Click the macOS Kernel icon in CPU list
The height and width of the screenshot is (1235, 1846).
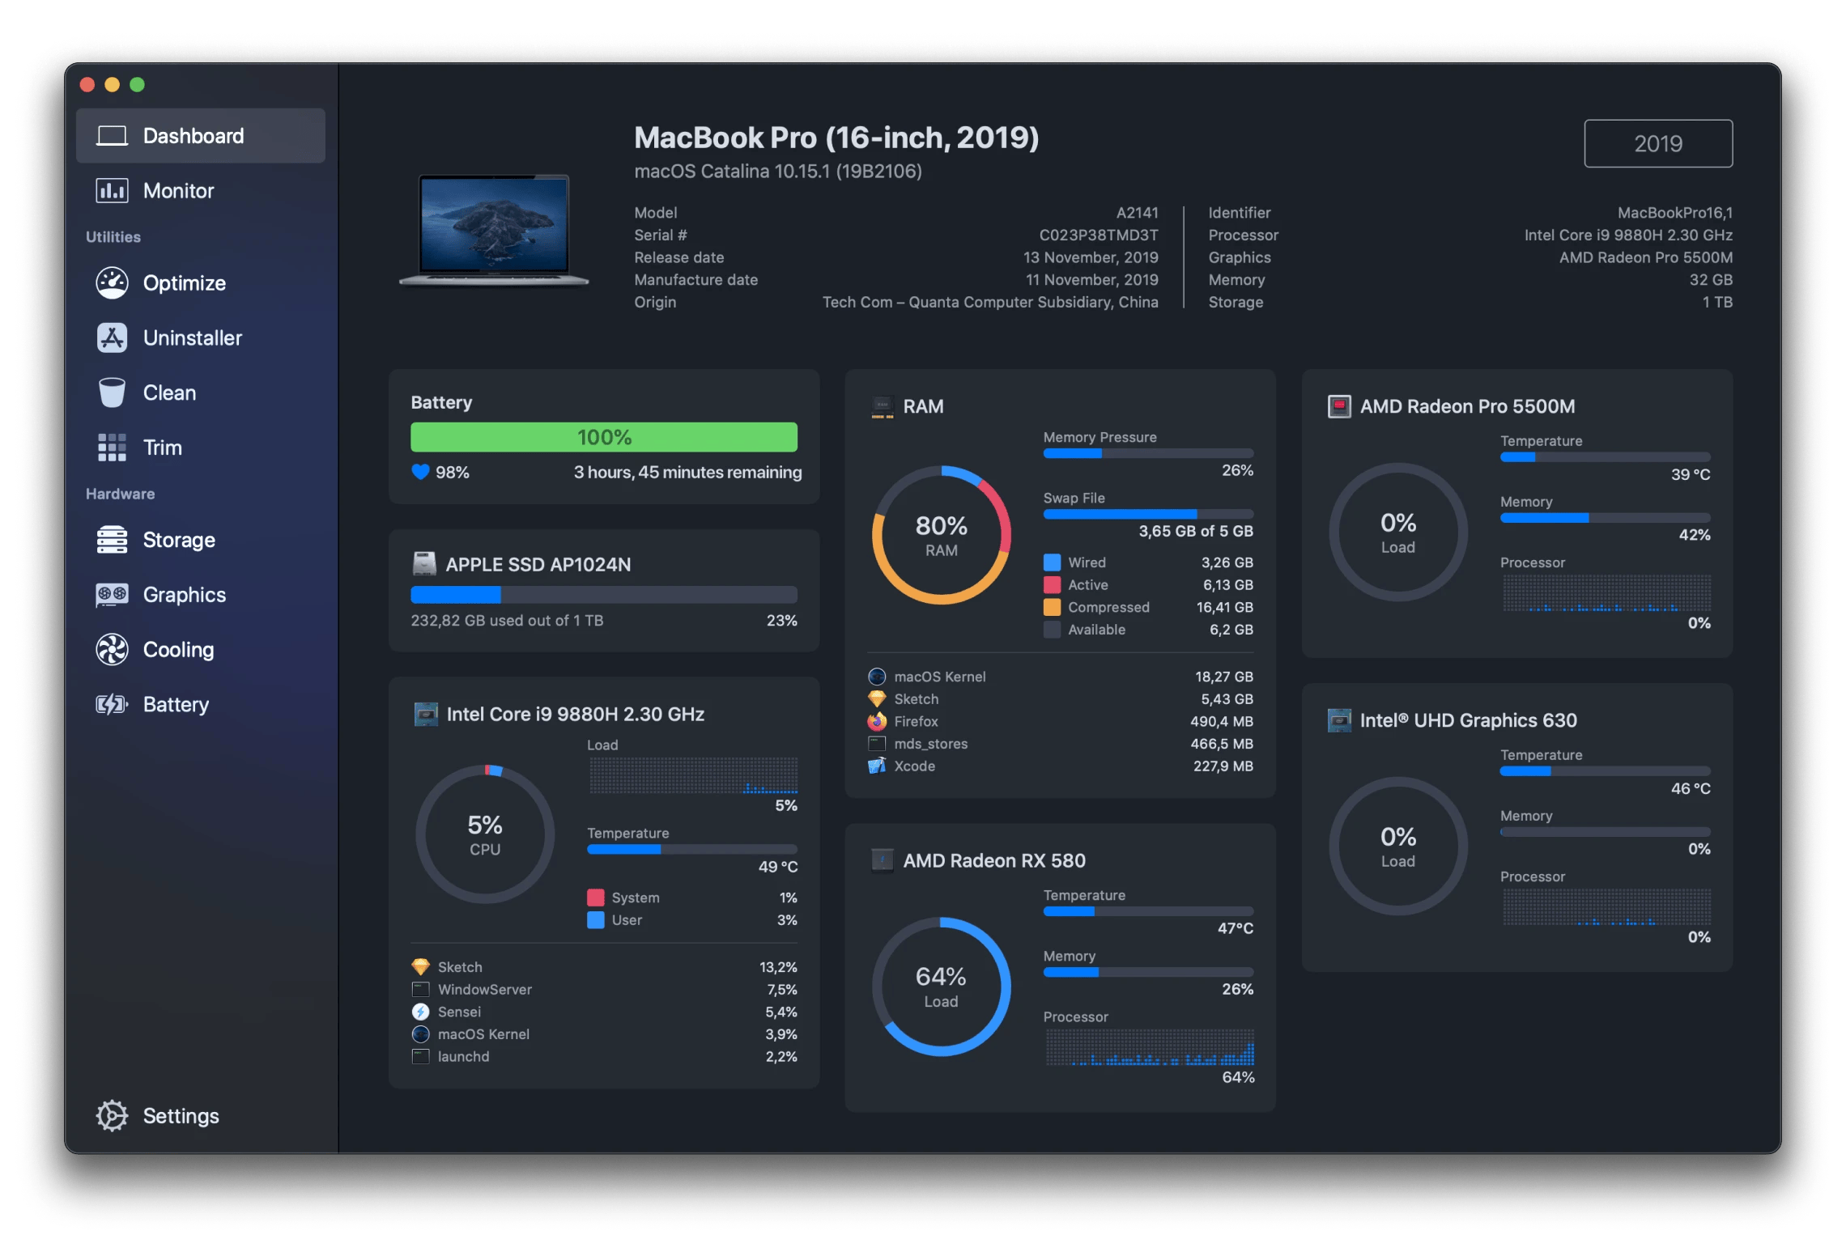(420, 1034)
